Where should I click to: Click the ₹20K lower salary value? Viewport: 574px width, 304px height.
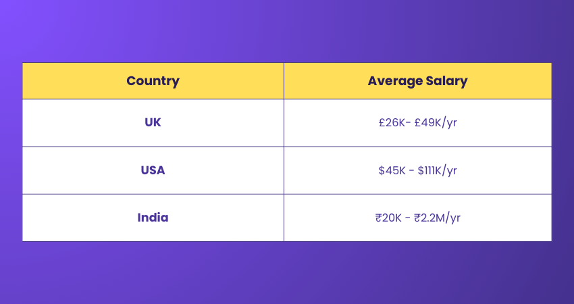388,218
